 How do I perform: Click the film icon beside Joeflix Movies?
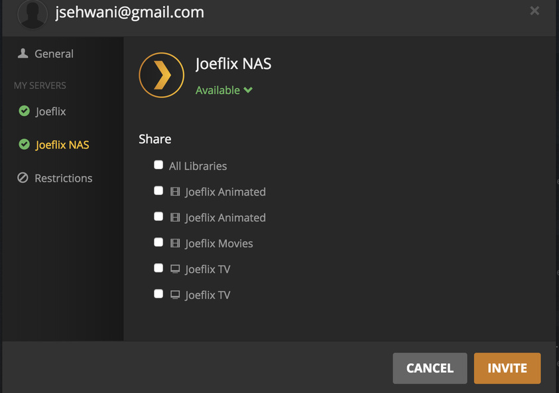pyautogui.click(x=175, y=243)
